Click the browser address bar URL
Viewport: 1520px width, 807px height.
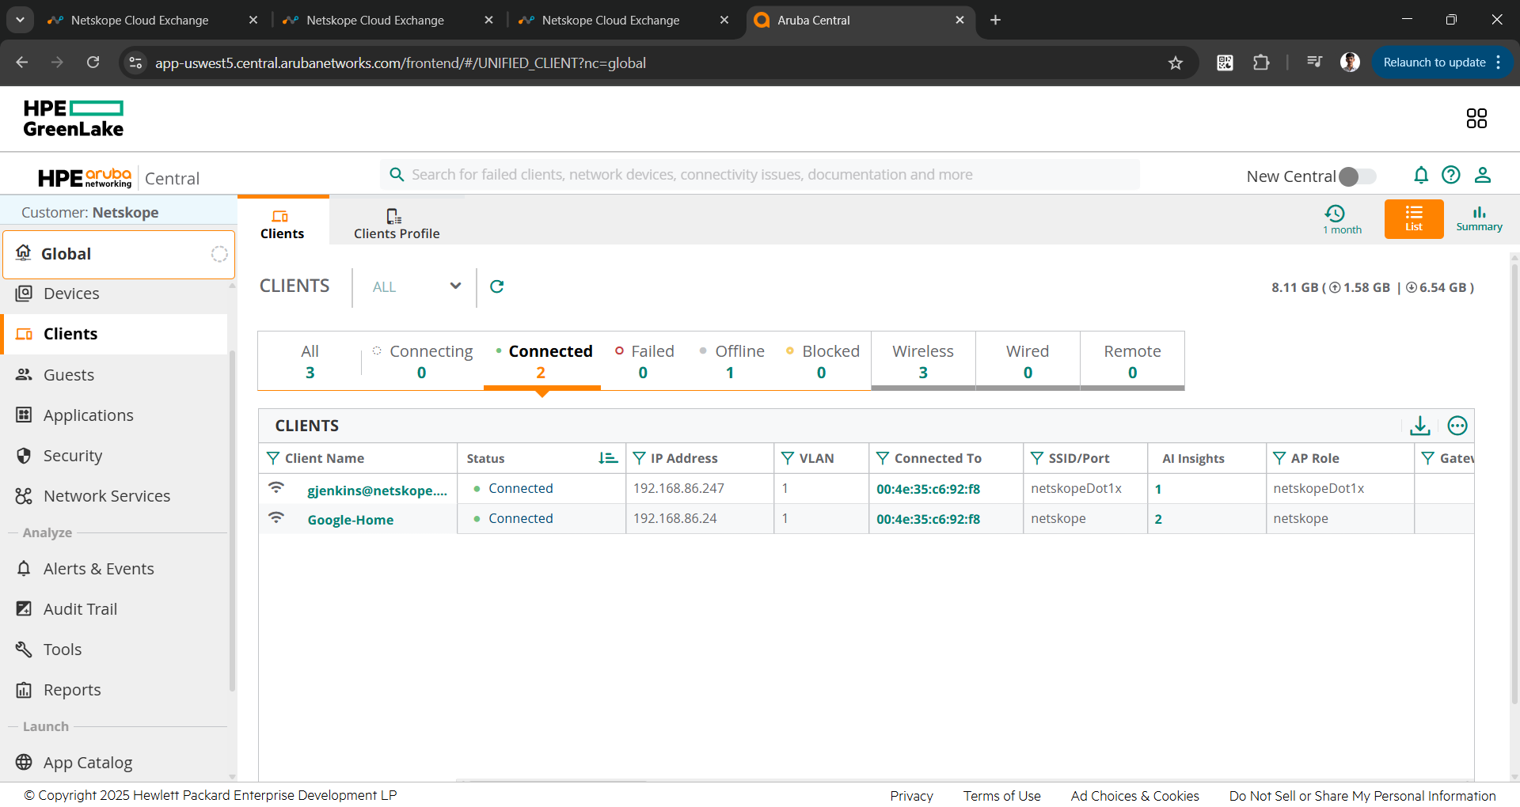coord(401,63)
